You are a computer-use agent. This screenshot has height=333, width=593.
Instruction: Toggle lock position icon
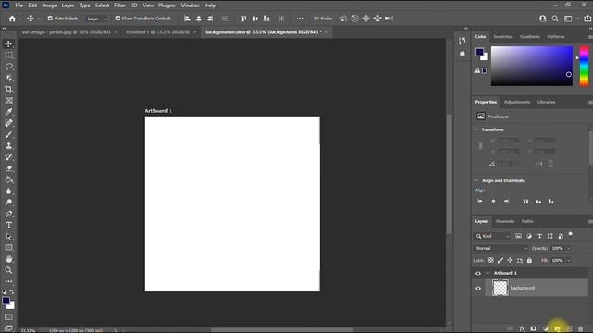pyautogui.click(x=510, y=260)
